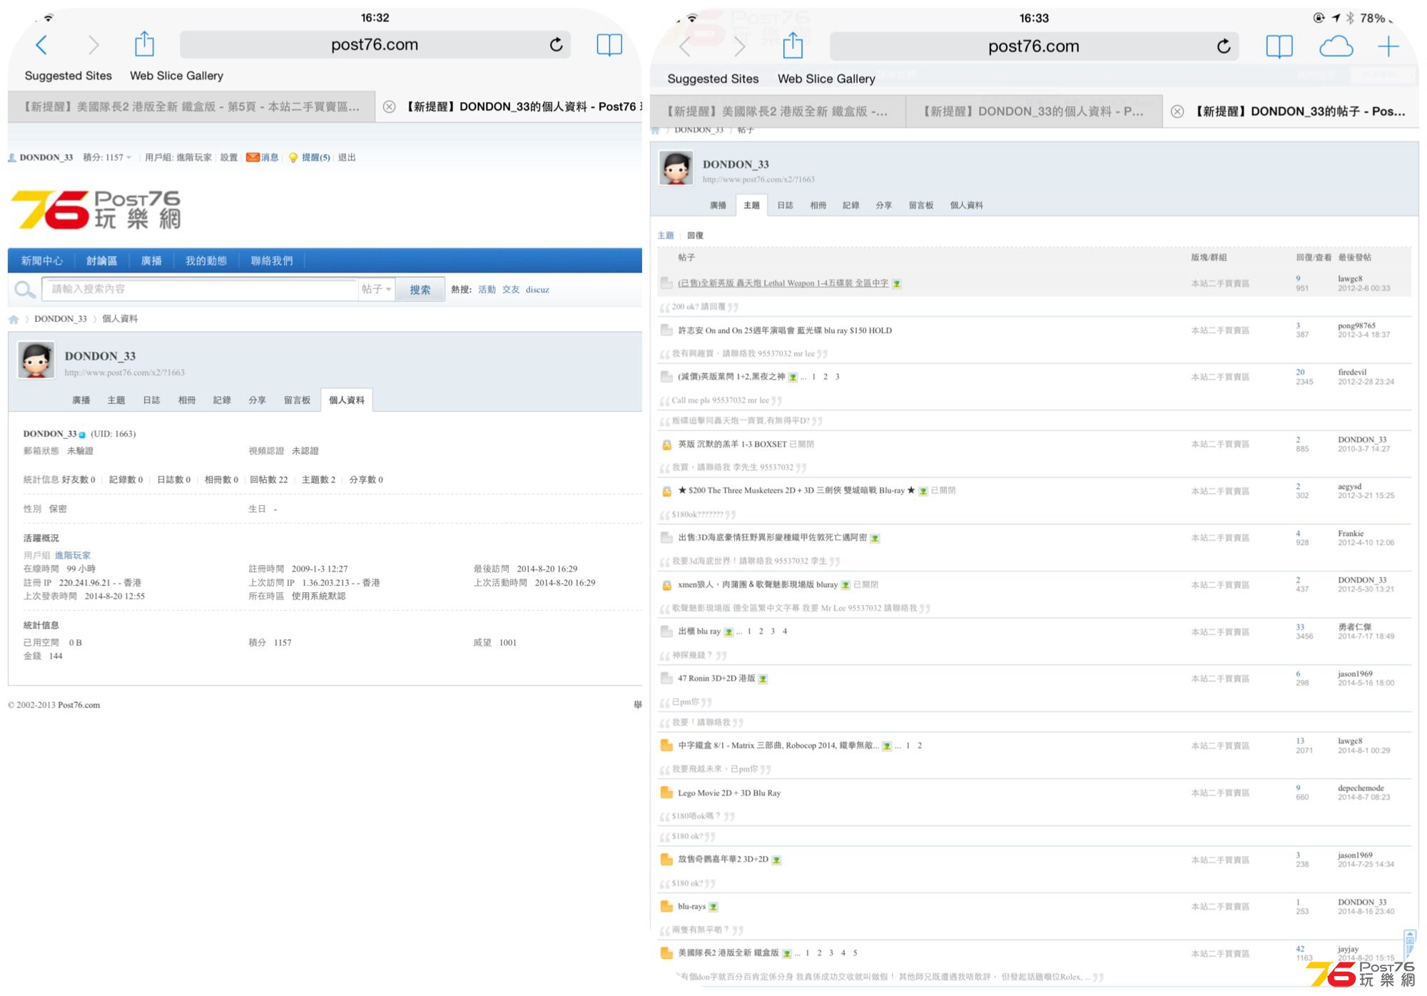Image resolution: width=1427 pixels, height=996 pixels.
Task: Go to page 4 of 出櫃 blu ray thread
Action: point(785,631)
